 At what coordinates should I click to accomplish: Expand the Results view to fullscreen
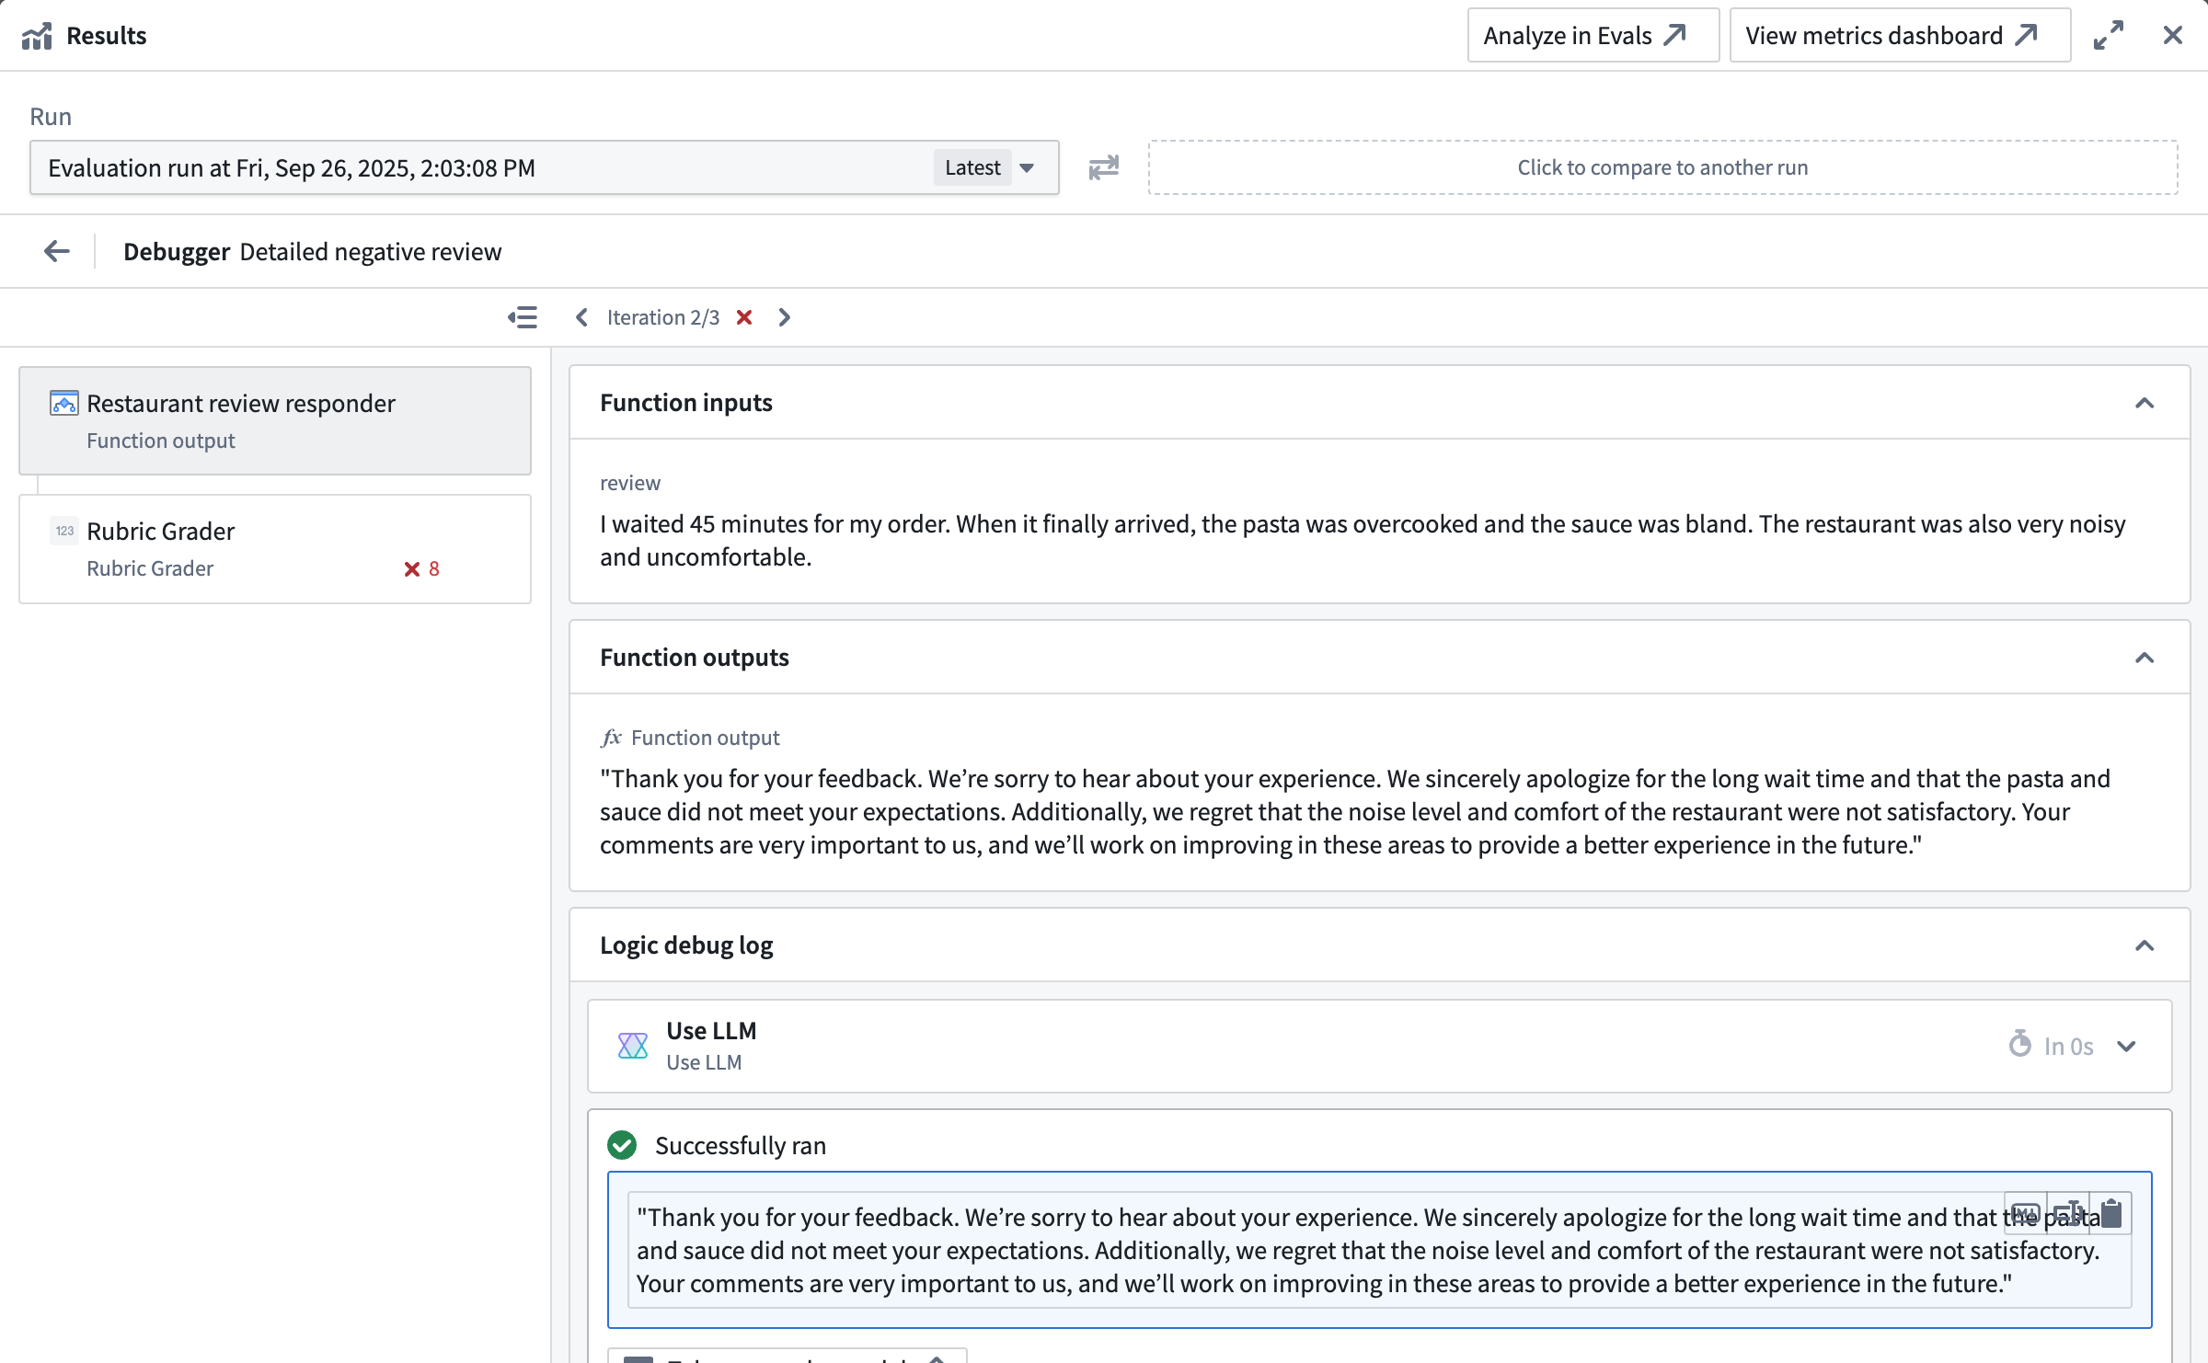(x=2109, y=35)
